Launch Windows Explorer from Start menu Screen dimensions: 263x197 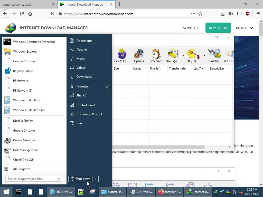click(x=34, y=51)
